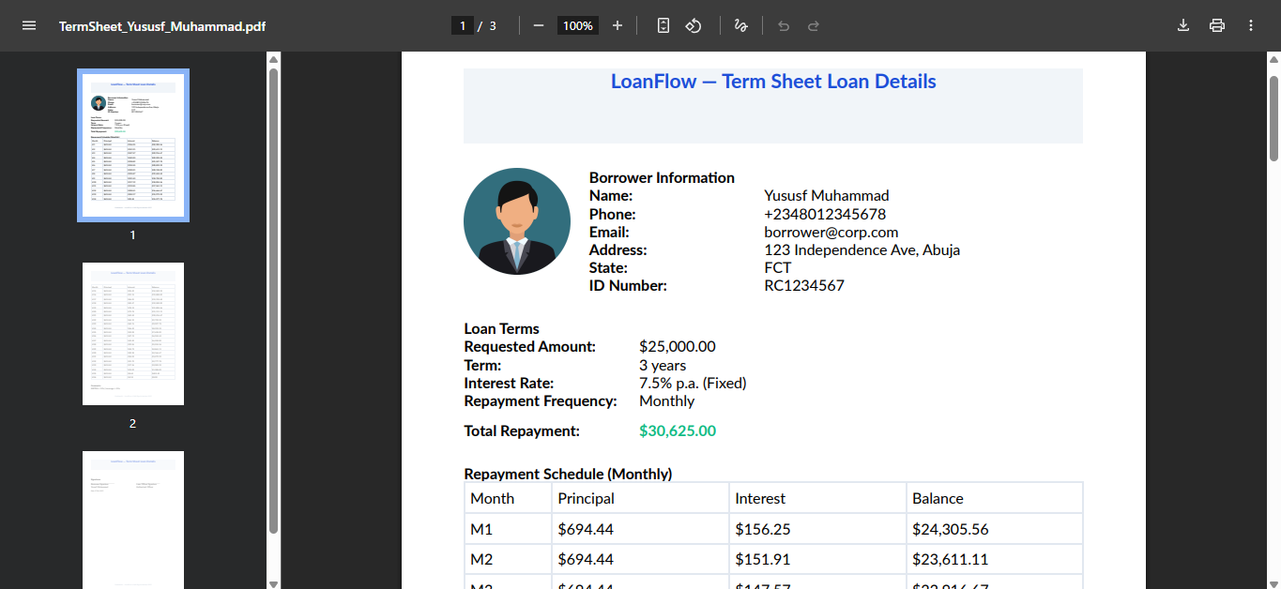Edit the 100% zoom level field
1281x589 pixels.
click(x=578, y=25)
